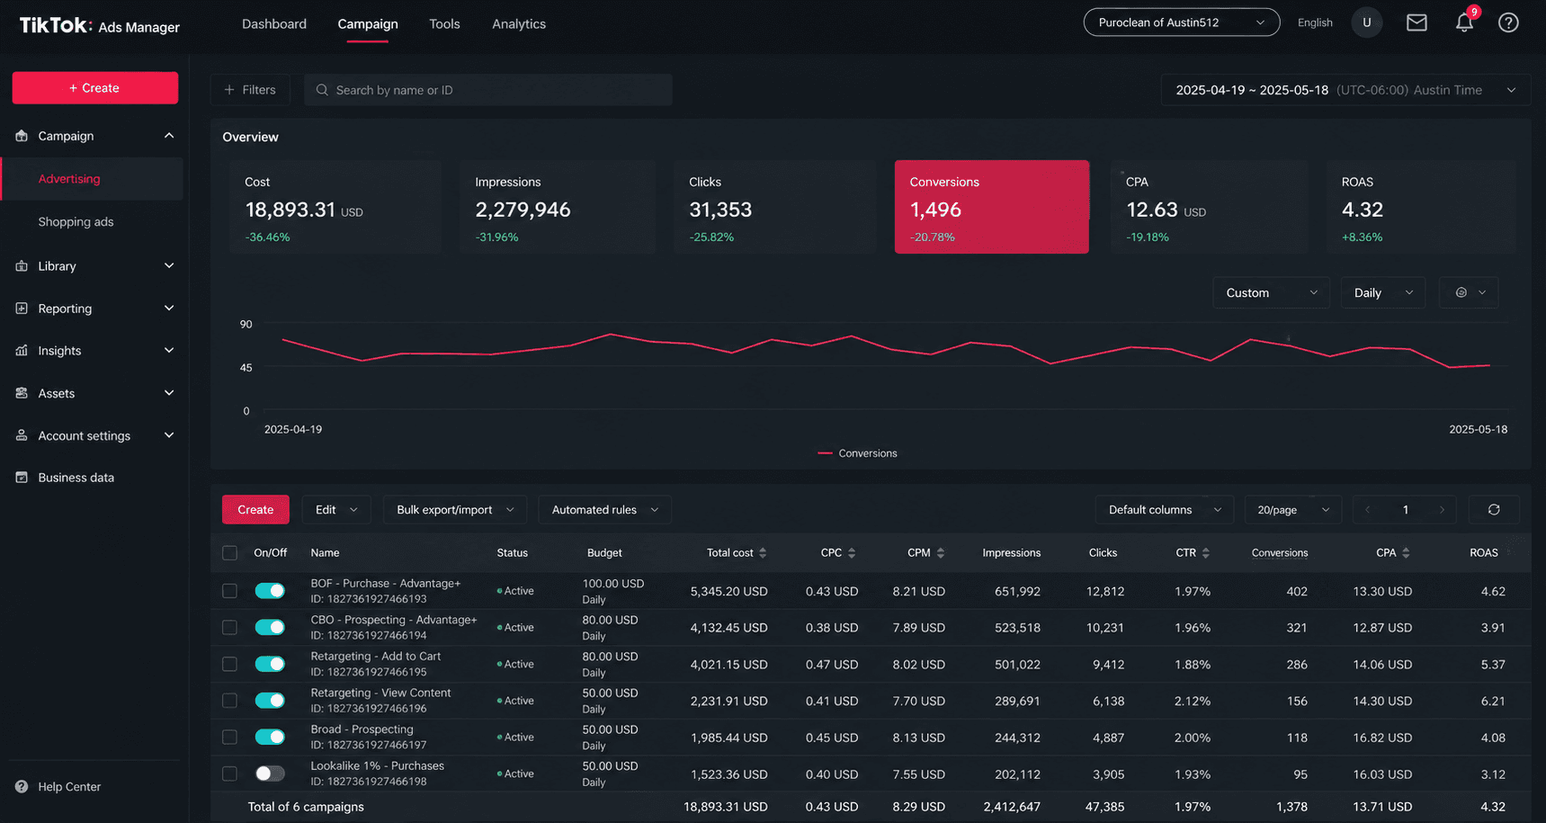Open BOF - Purchase - Advantage+ campaign name
Viewport: 1546px width, 823px height.
[x=386, y=584]
